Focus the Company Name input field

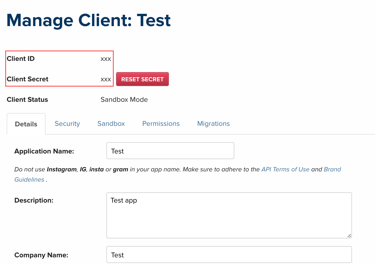pos(229,255)
